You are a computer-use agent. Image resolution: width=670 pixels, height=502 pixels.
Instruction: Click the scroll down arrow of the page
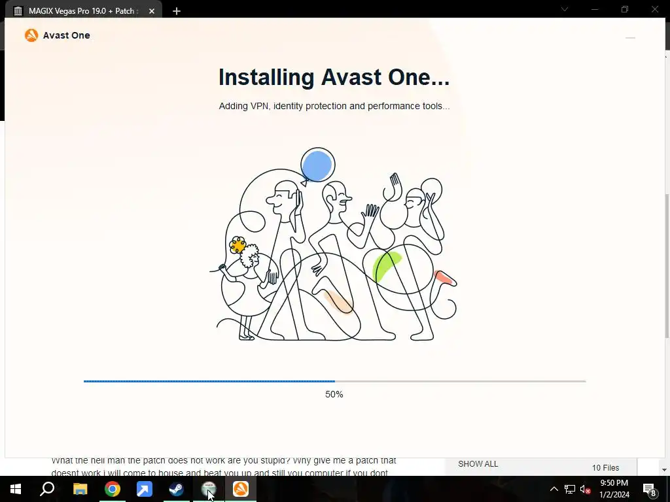tap(665, 469)
